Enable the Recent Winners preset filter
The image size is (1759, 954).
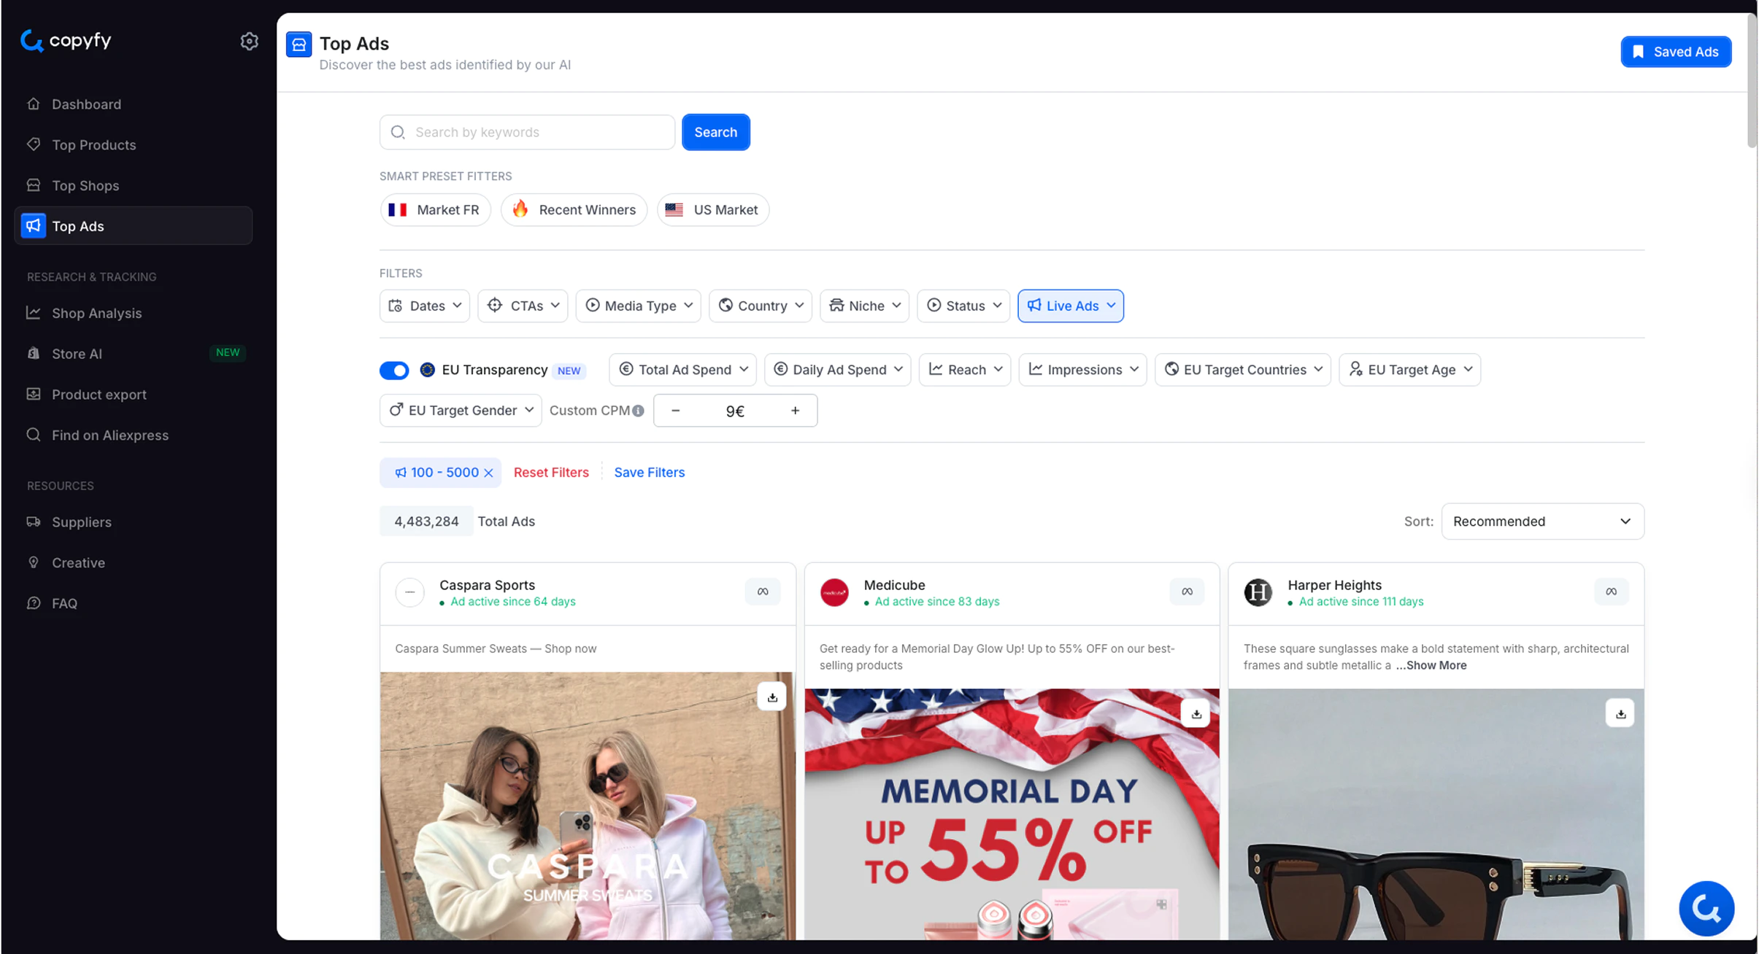(574, 210)
